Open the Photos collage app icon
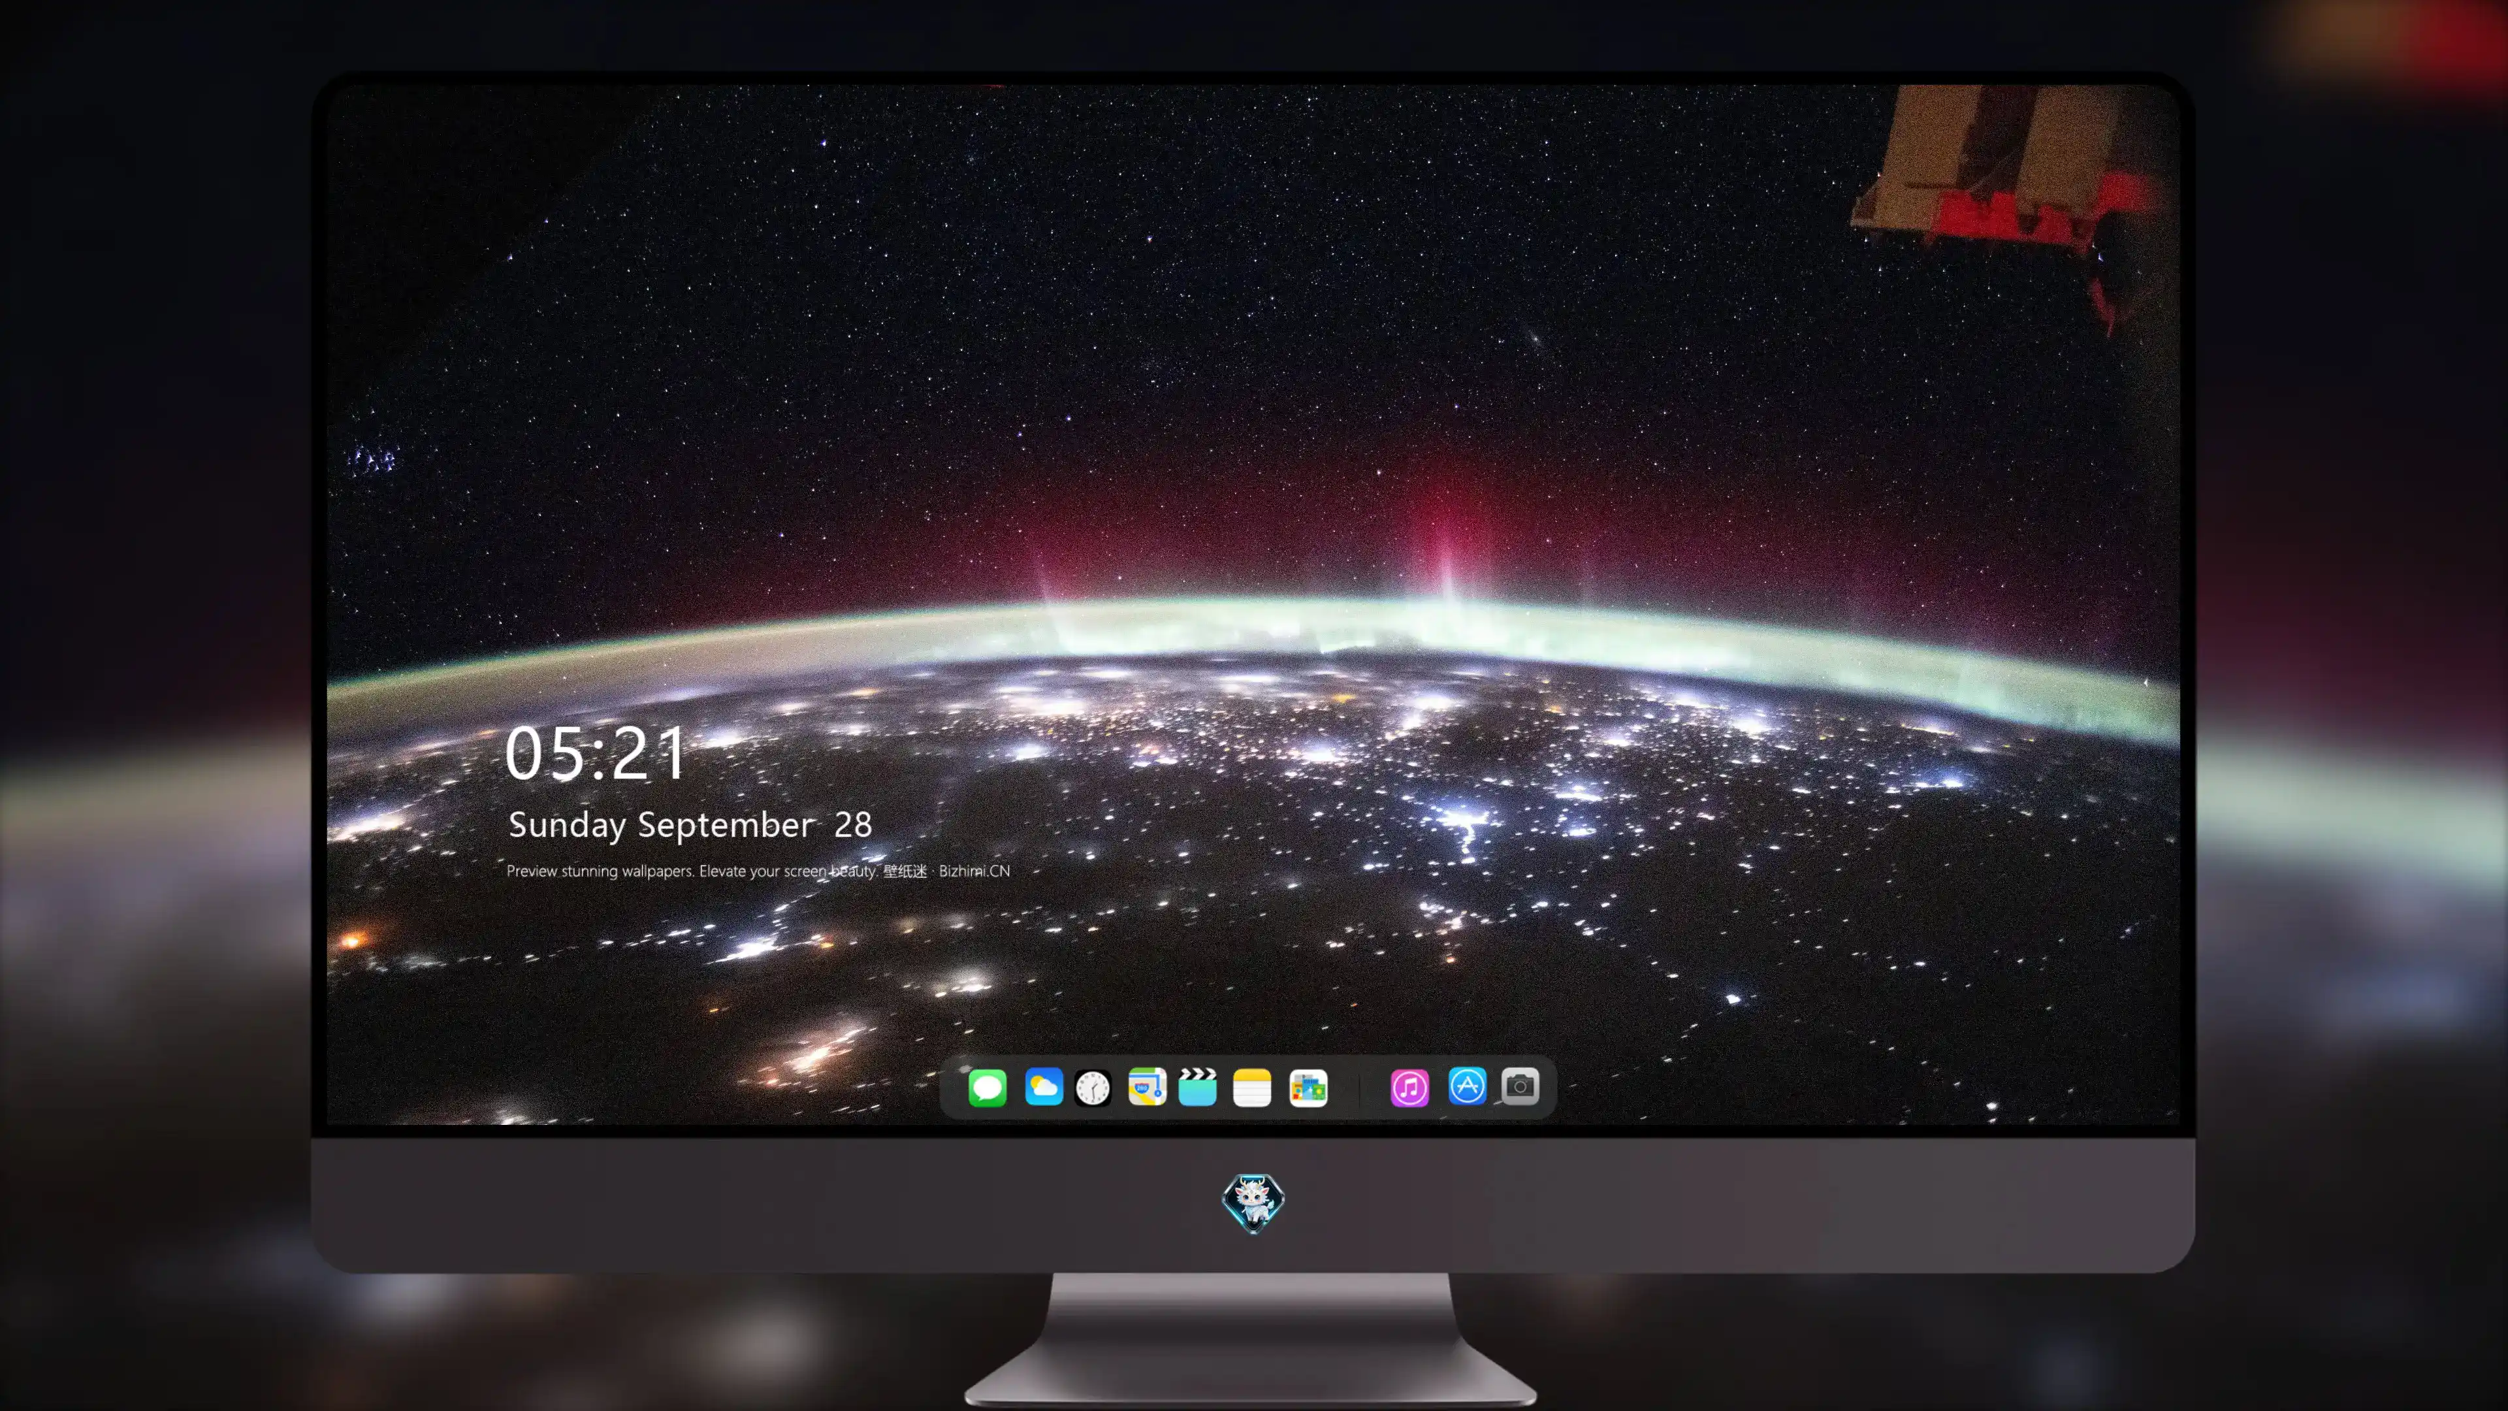This screenshot has height=1411, width=2508. (1308, 1089)
